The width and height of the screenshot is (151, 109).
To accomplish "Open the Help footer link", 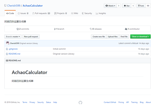I will pos(55,102).
